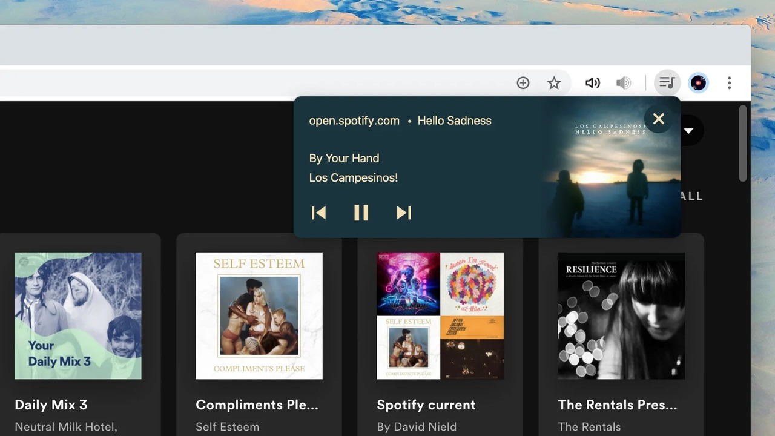Open the Resilience album cover
775x436 pixels.
(x=621, y=316)
